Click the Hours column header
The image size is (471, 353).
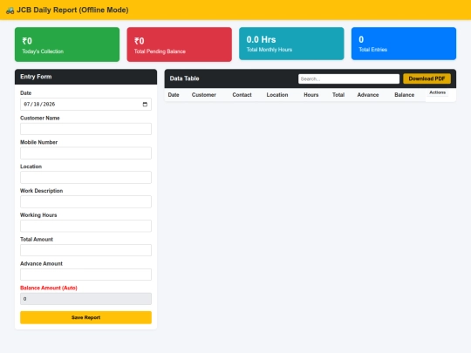pyautogui.click(x=311, y=95)
